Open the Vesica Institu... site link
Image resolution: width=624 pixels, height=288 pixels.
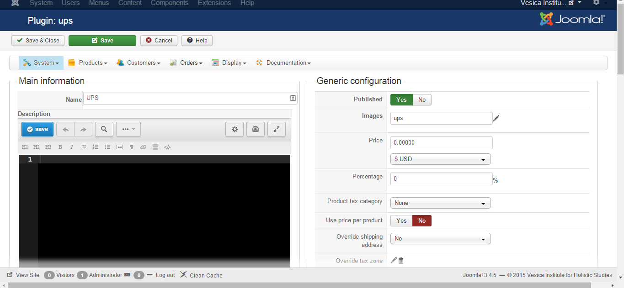(x=547, y=3)
